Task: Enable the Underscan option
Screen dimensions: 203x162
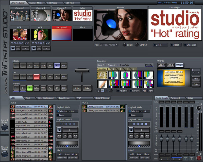Action: click(190, 45)
